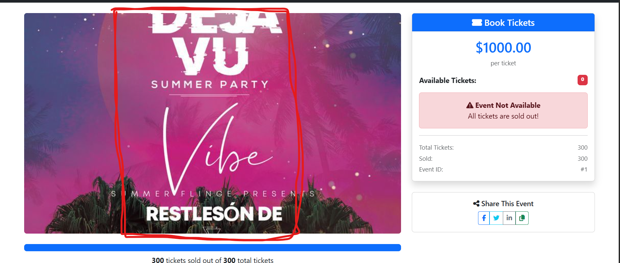Click the Deja Vu event poster image
Screen dimensions: 620x263
click(x=212, y=123)
